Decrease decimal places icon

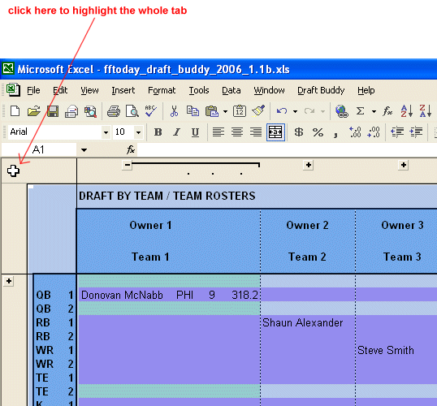tap(374, 132)
